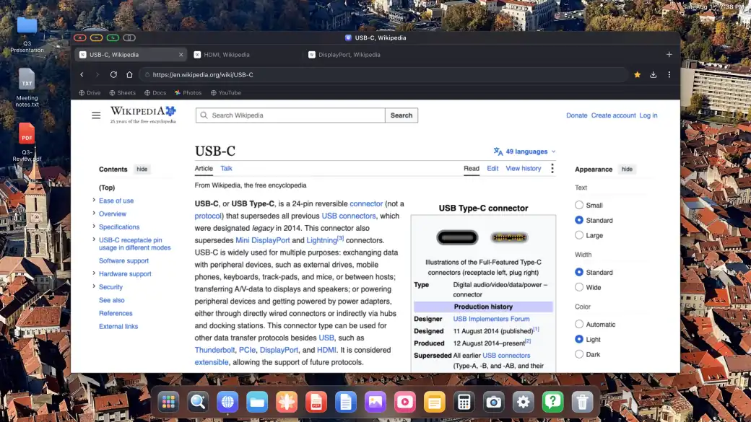Image resolution: width=751 pixels, height=422 pixels.
Task: Open the Edit tab
Action: 492,168
